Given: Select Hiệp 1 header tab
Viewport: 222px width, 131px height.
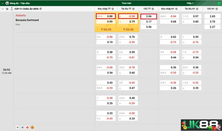Looking at the screenshot, I should [x=190, y=3].
